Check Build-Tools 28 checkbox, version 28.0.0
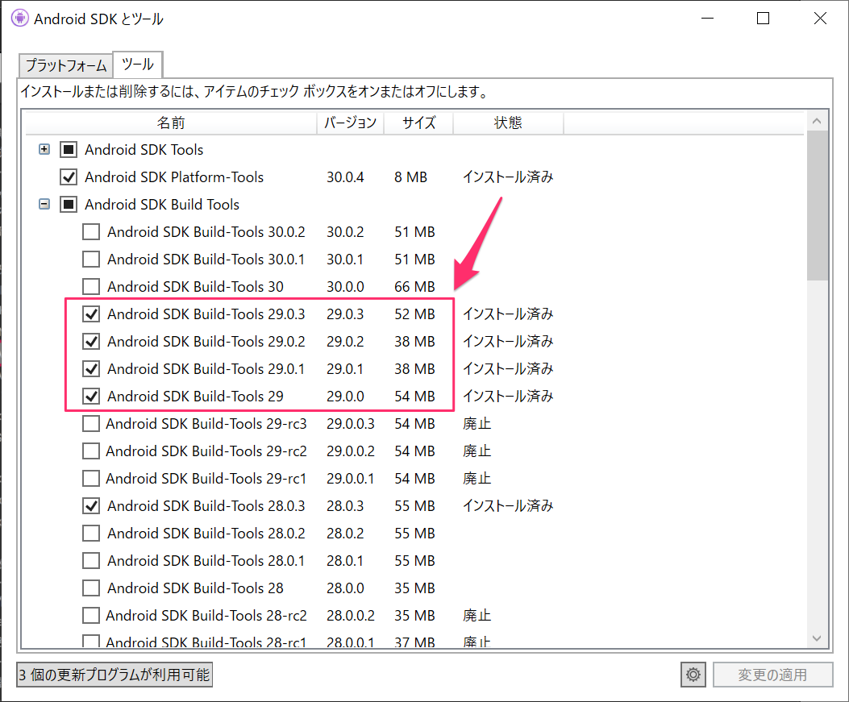The image size is (849, 702). [91, 588]
